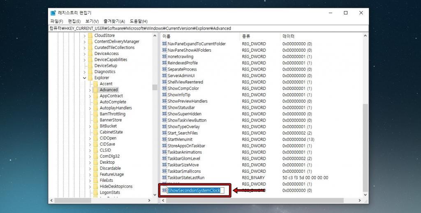The width and height of the screenshot is (421, 213).
Task: Select the FeatureUsage key
Action: click(112, 174)
